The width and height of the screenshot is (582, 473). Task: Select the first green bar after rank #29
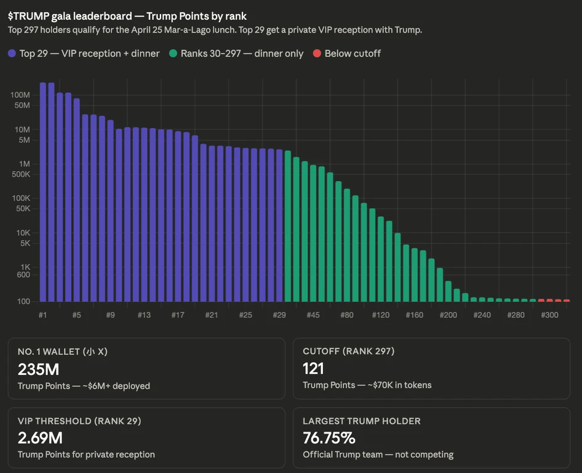point(288,226)
